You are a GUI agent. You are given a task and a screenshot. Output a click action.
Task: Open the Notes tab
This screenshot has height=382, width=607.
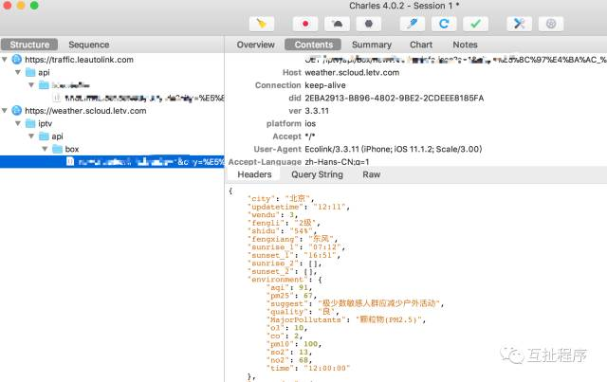(x=465, y=45)
